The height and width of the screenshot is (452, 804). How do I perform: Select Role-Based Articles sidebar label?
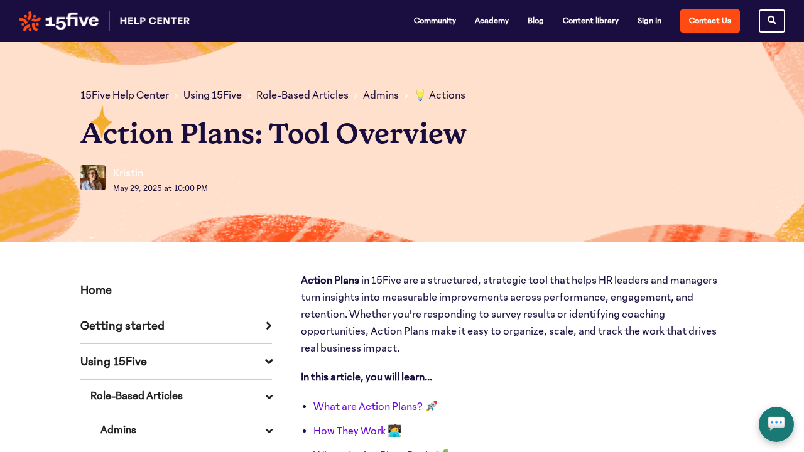pos(136,396)
